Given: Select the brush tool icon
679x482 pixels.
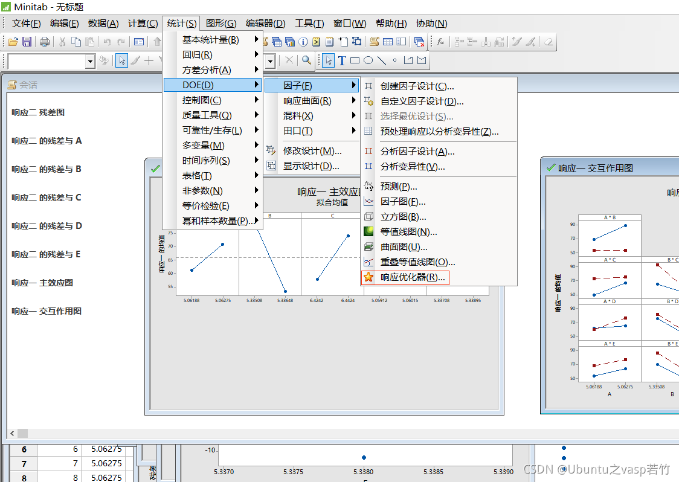Looking at the screenshot, I should click(135, 60).
